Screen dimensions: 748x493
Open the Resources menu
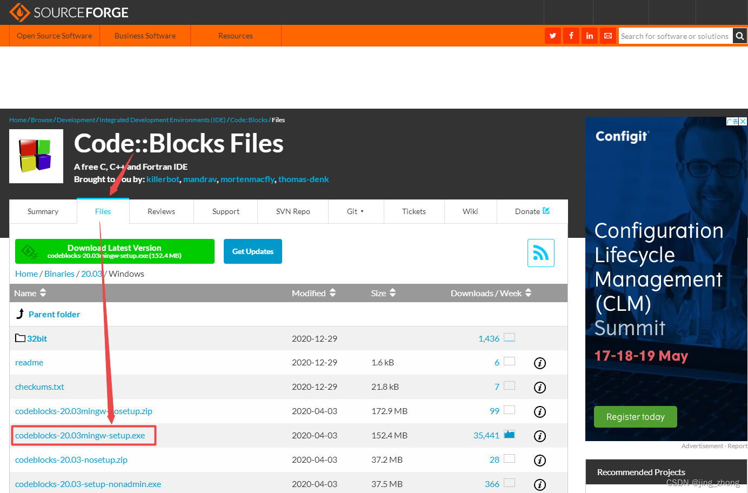coord(236,36)
